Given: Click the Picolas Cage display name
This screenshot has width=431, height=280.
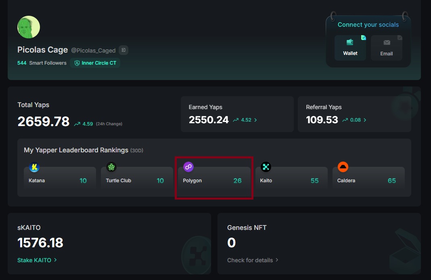Looking at the screenshot, I should click(x=43, y=50).
